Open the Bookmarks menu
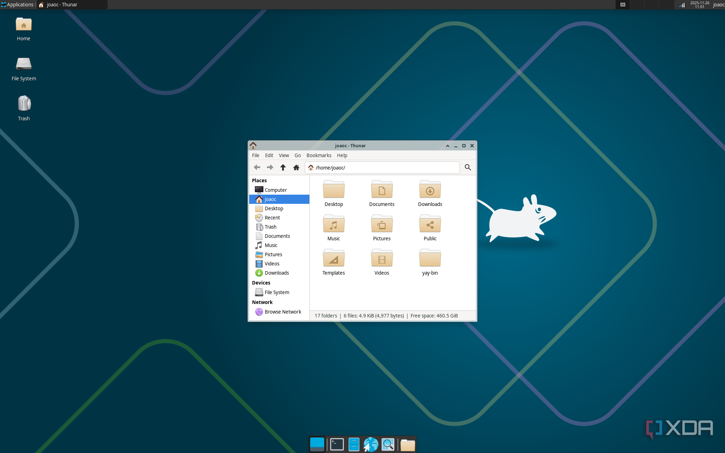 (x=319, y=155)
